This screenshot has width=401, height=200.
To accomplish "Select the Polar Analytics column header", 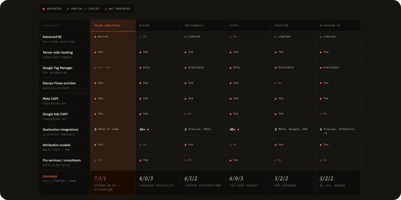I will (113, 26).
